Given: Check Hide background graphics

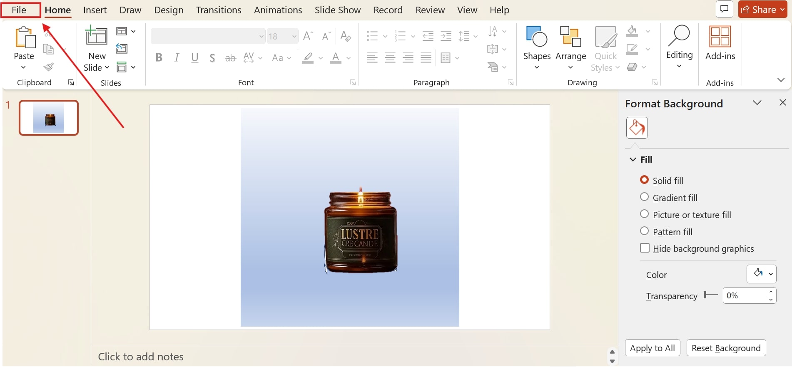Looking at the screenshot, I should 645,248.
